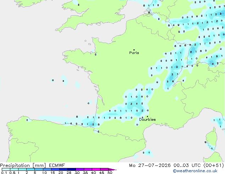Viewport: 225px width, 174px height.
Task: Click the Paris city label
Action: click(x=134, y=53)
